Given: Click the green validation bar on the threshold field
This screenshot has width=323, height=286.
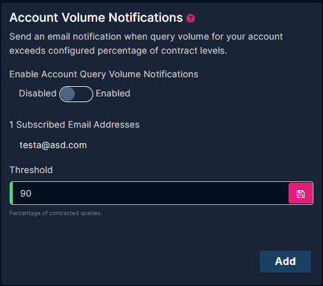Looking at the screenshot, I should [11, 193].
